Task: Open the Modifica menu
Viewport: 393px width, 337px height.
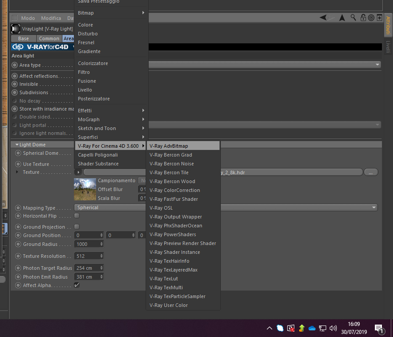Action: coord(51,18)
